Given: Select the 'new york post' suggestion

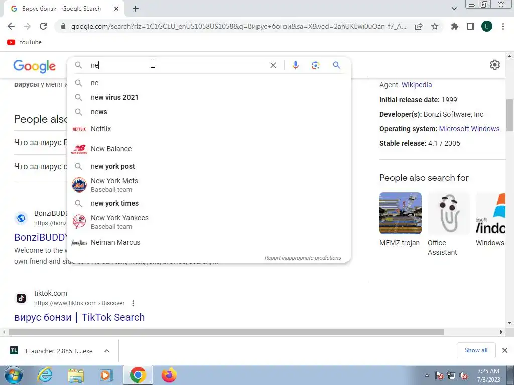Looking at the screenshot, I should point(209,166).
